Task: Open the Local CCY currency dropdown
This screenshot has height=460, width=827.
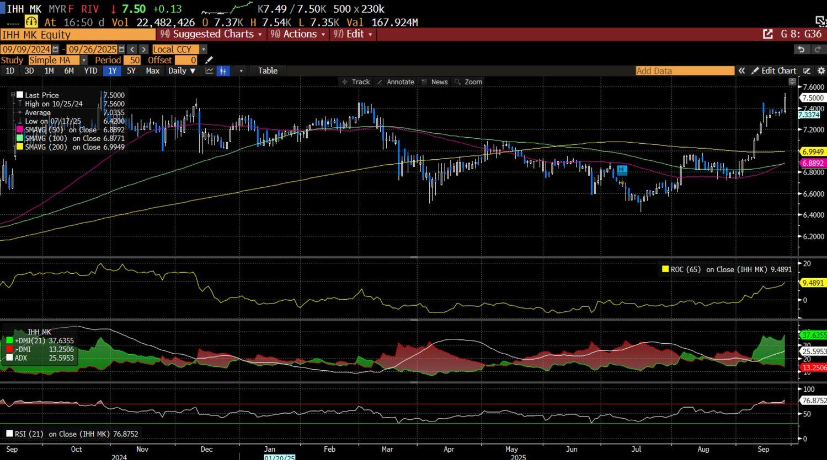Action: (x=203, y=49)
